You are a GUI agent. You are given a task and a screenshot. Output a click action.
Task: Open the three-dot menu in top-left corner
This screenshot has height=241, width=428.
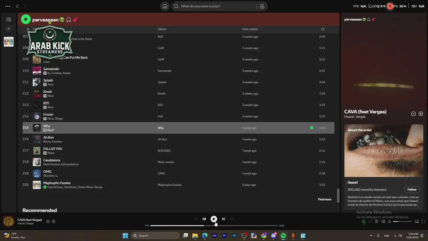8,6
